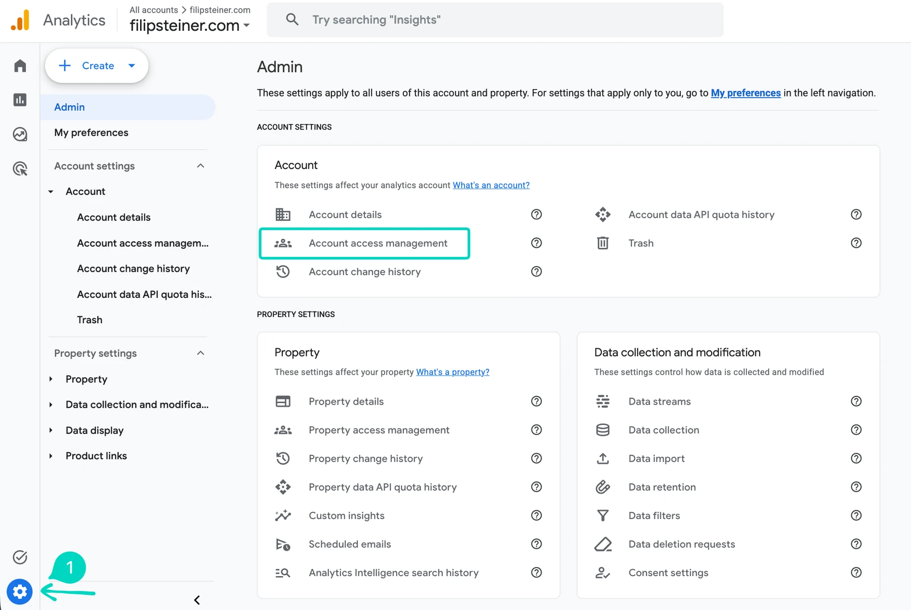Open help for Account details
The image size is (911, 610).
536,214
